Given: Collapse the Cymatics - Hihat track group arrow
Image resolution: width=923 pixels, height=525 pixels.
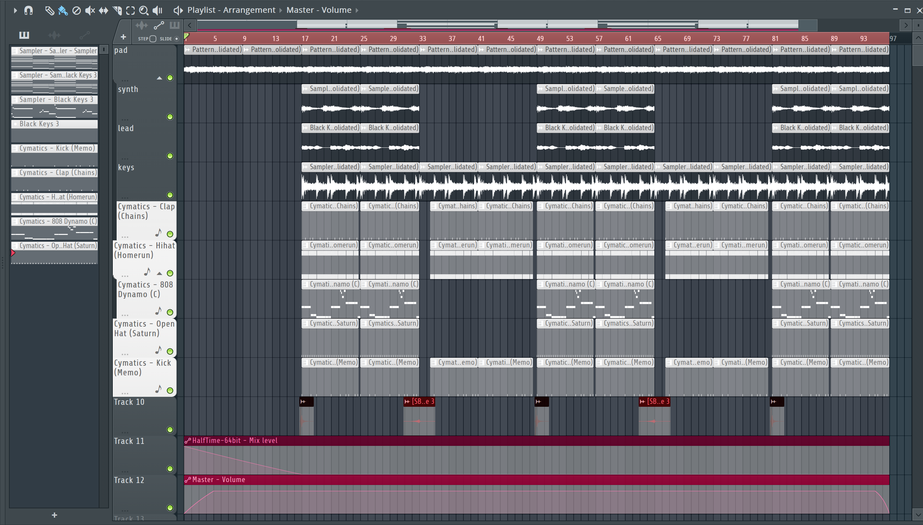Looking at the screenshot, I should (x=159, y=273).
